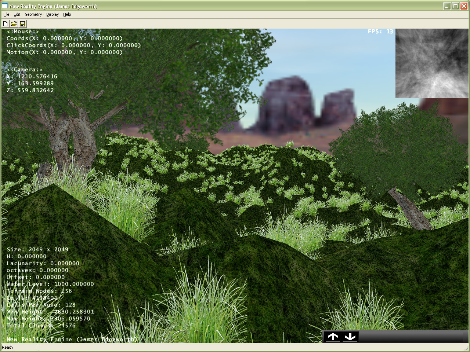Click the Ready label in the status bar
The height and width of the screenshot is (352, 470).
point(7,347)
